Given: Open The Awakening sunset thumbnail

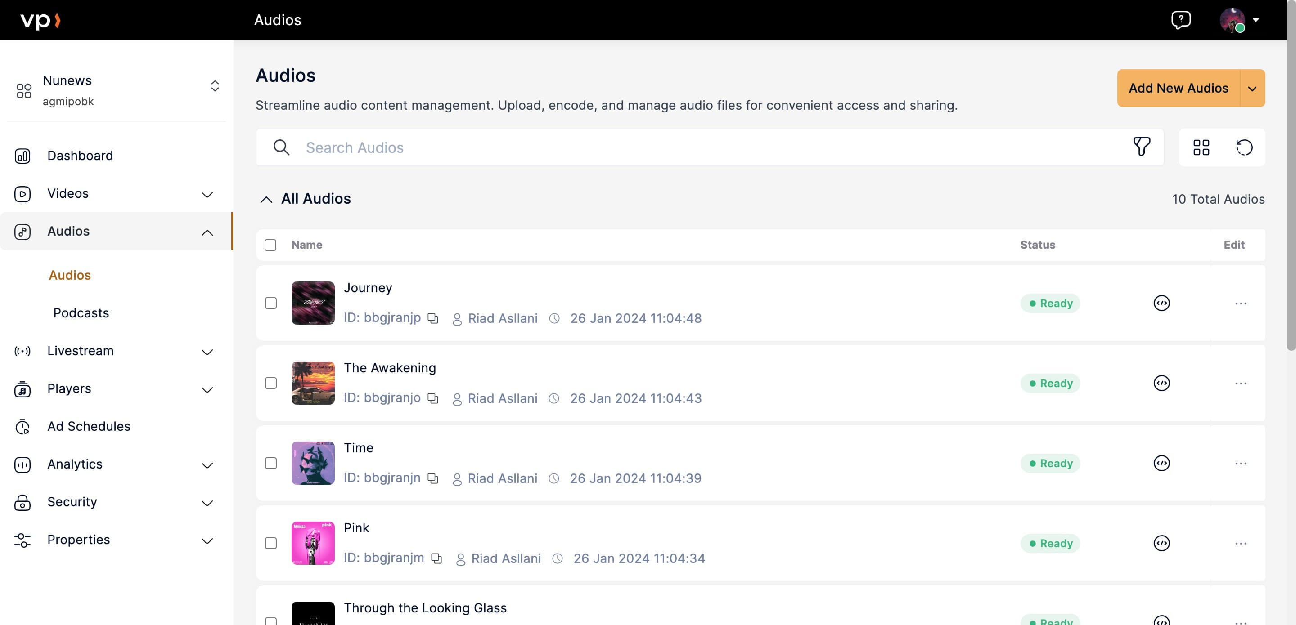Looking at the screenshot, I should tap(313, 383).
